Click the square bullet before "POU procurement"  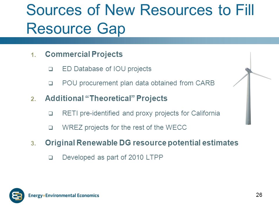(51, 83)
